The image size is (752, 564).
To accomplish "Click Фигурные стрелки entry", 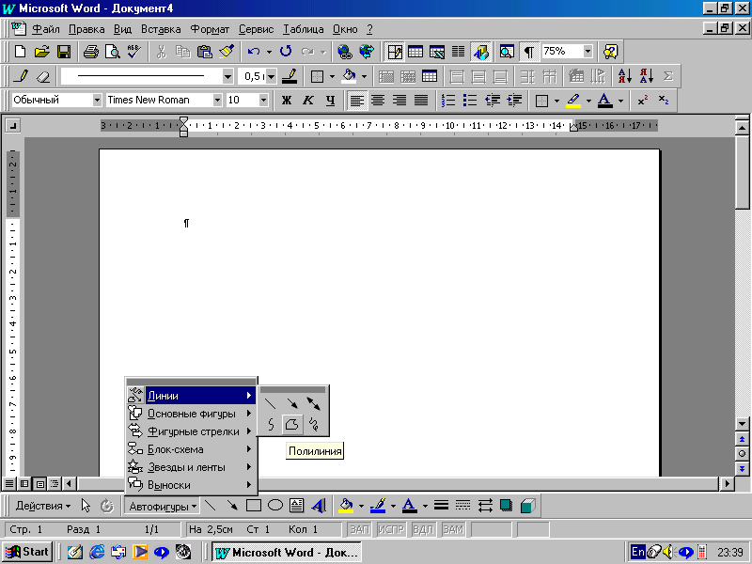I will point(191,431).
